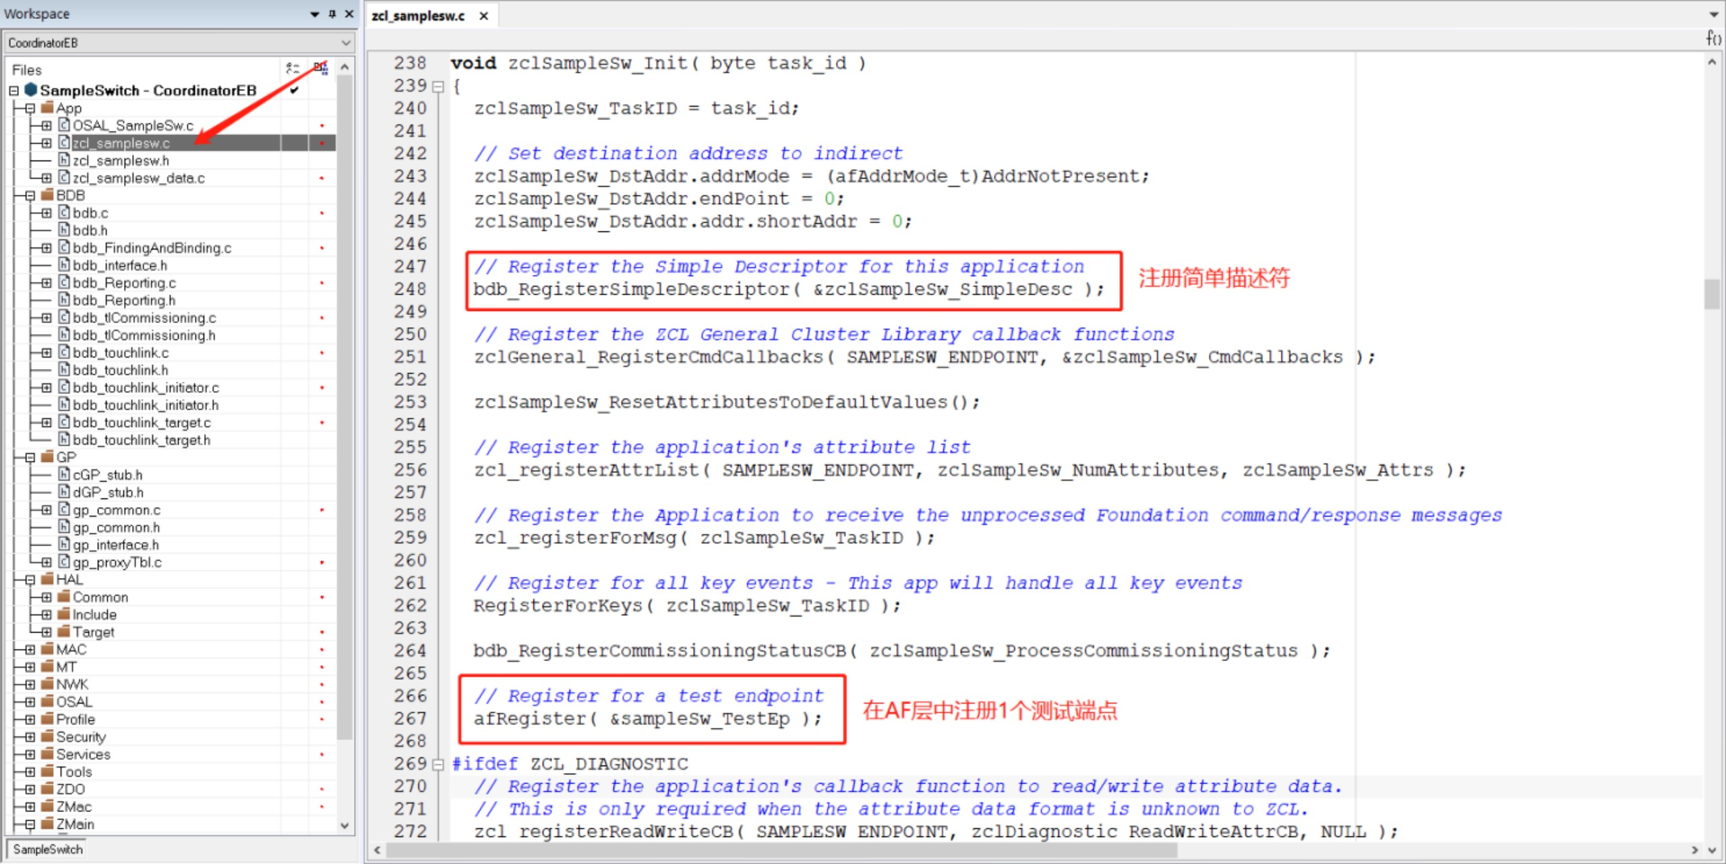The width and height of the screenshot is (1726, 864).
Task: Click the HAL folder icon
Action: [x=47, y=579]
